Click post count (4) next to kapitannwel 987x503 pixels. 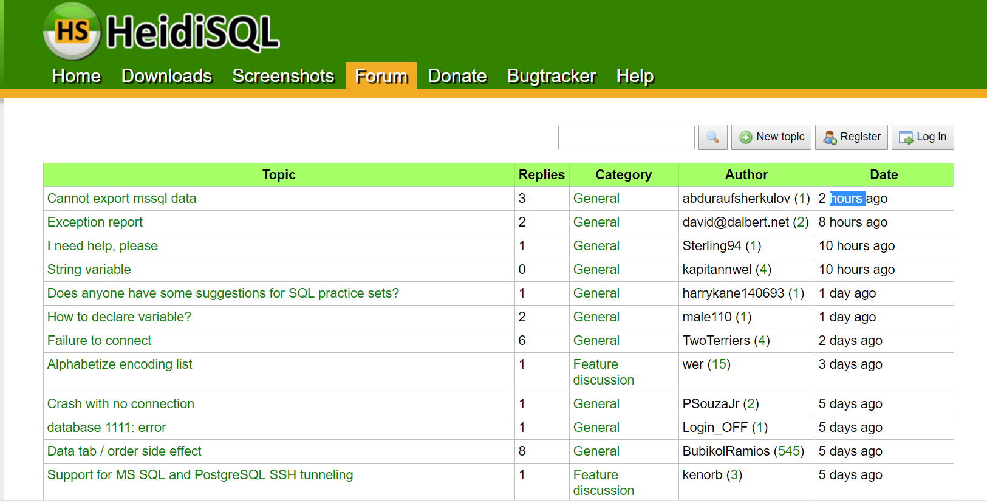tap(763, 270)
